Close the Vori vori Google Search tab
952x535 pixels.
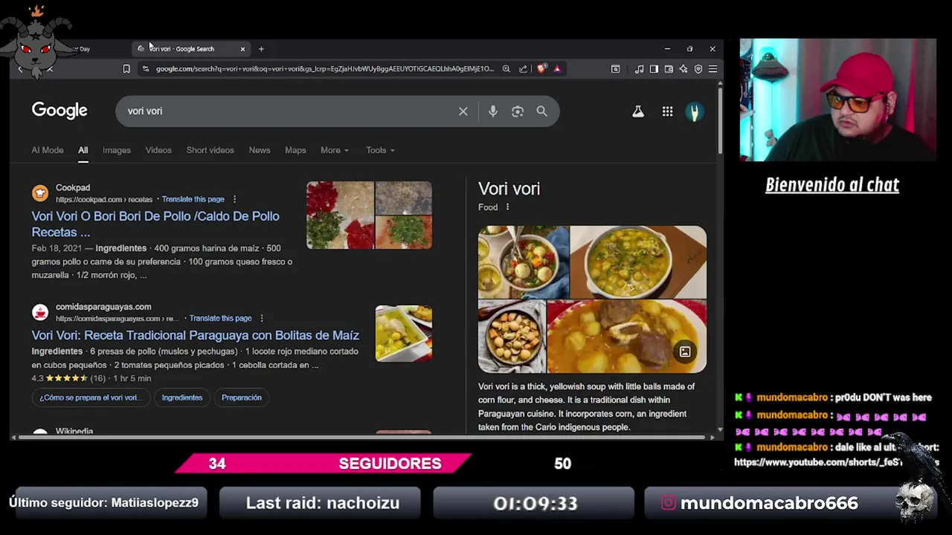(242, 49)
